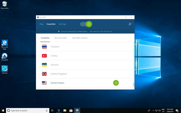Image resolution: width=181 pixels, height=113 pixels.
Task: Toggle the VPN connection switch in header
Action: (86, 24)
